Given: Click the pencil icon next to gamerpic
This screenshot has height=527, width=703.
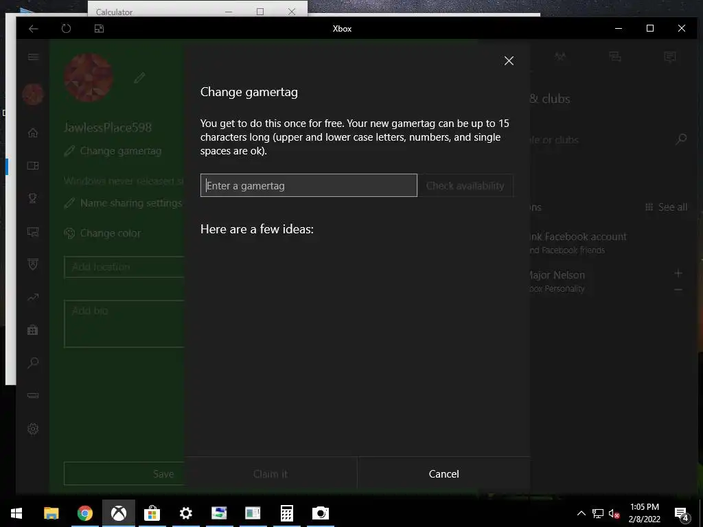Looking at the screenshot, I should pos(139,78).
